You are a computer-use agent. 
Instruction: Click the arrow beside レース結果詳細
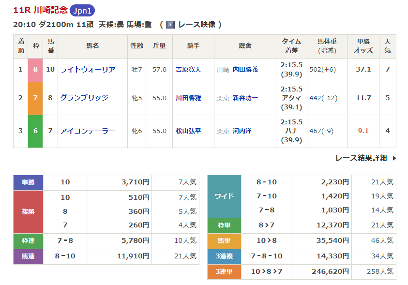(394, 158)
